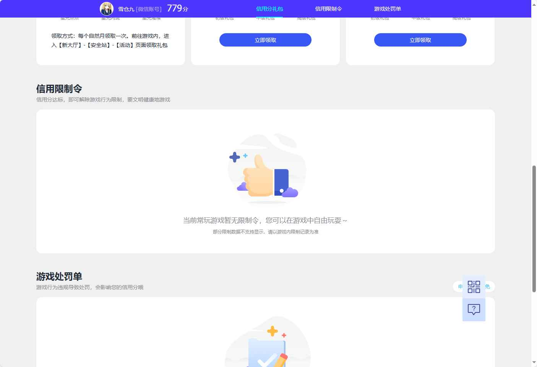Click the user avatar picture
The height and width of the screenshot is (367, 537).
tap(107, 8)
